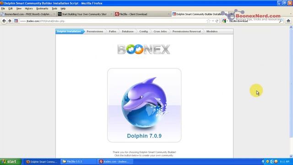Open the Help menu
Viewport: 293px width, 165px height.
click(x=63, y=9)
